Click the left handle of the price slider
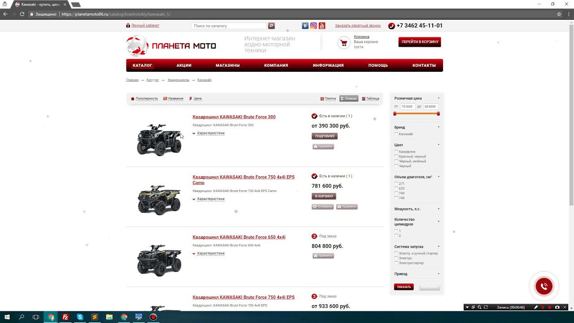This screenshot has height=323, width=574. [x=395, y=113]
